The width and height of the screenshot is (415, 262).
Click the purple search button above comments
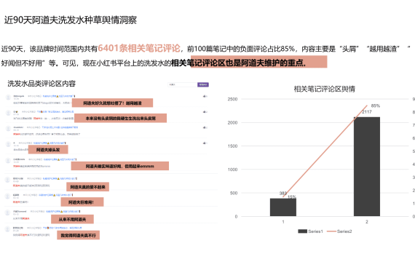tap(203, 84)
